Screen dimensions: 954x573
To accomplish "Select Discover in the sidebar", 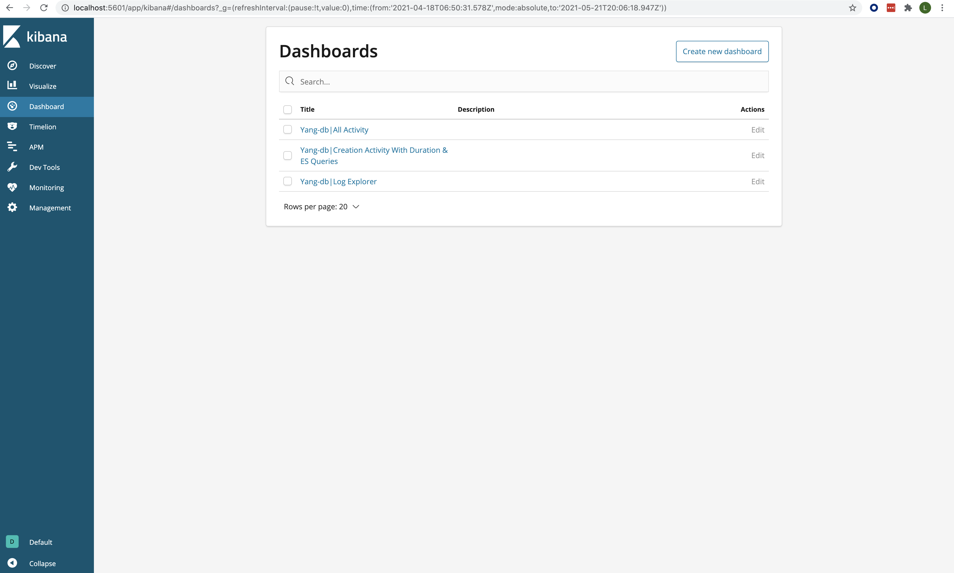I will (x=42, y=66).
